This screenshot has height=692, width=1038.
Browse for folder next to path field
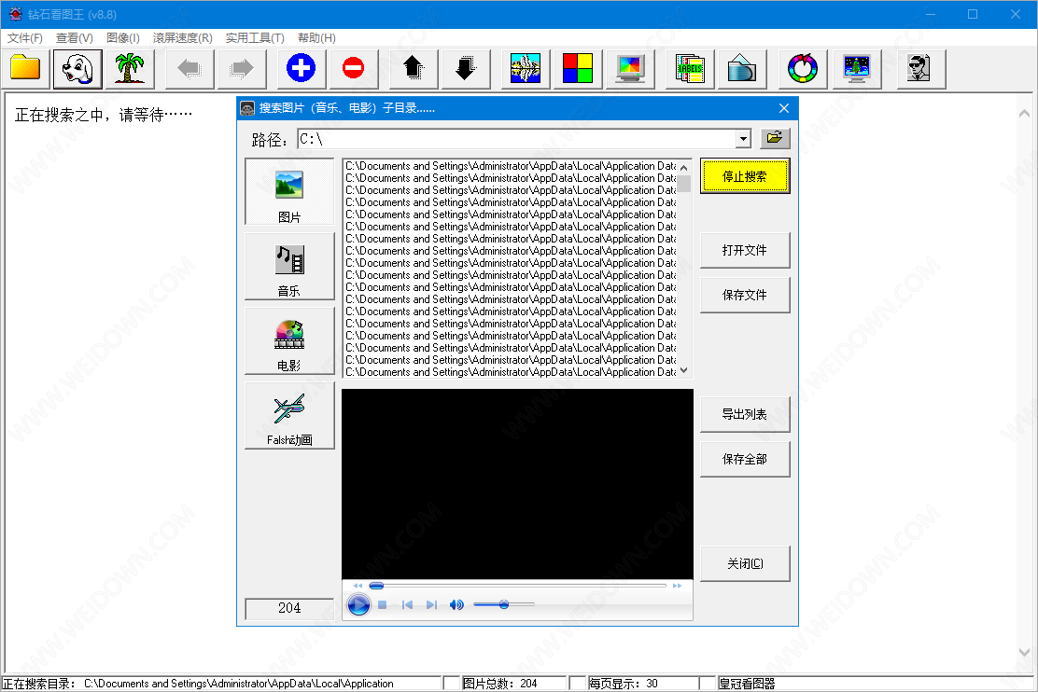tap(775, 138)
